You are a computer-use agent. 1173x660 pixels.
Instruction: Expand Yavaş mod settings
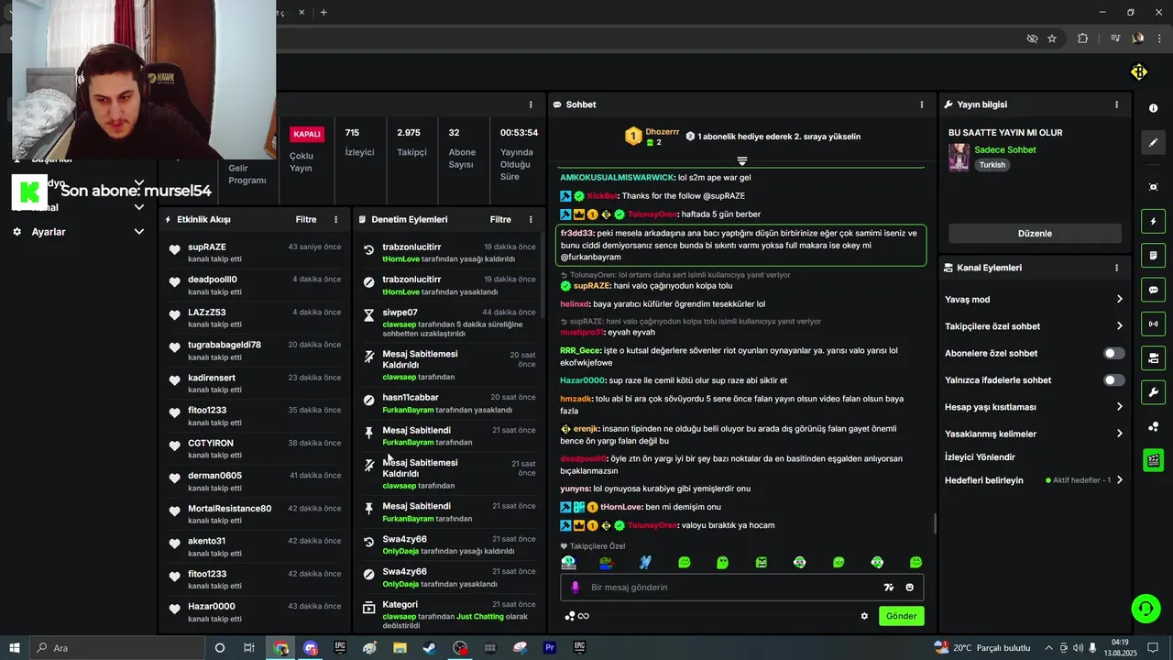[x=1119, y=300]
